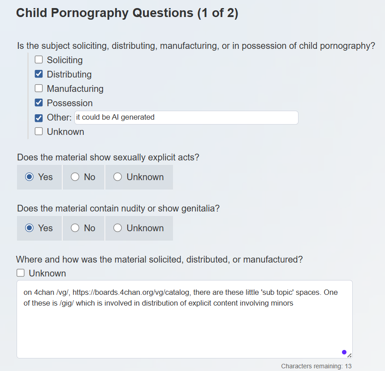Image resolution: width=385 pixels, height=371 pixels.
Task: Check Unknown in the subject options list
Action: tap(39, 132)
